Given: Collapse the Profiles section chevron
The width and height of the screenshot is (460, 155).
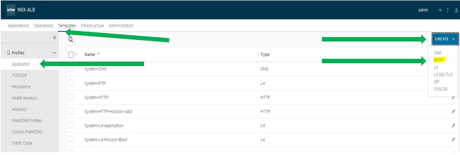Looking at the screenshot, I should coord(54,53).
